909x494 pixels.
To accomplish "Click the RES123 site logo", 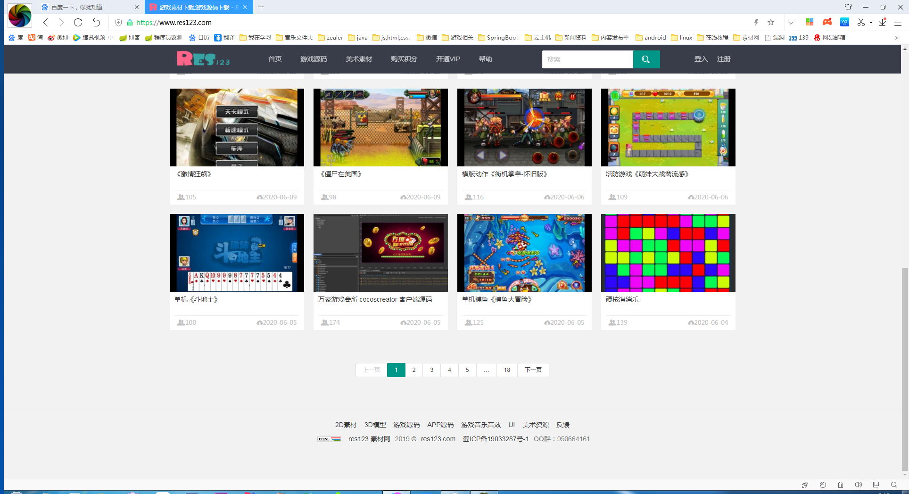I will pos(203,59).
